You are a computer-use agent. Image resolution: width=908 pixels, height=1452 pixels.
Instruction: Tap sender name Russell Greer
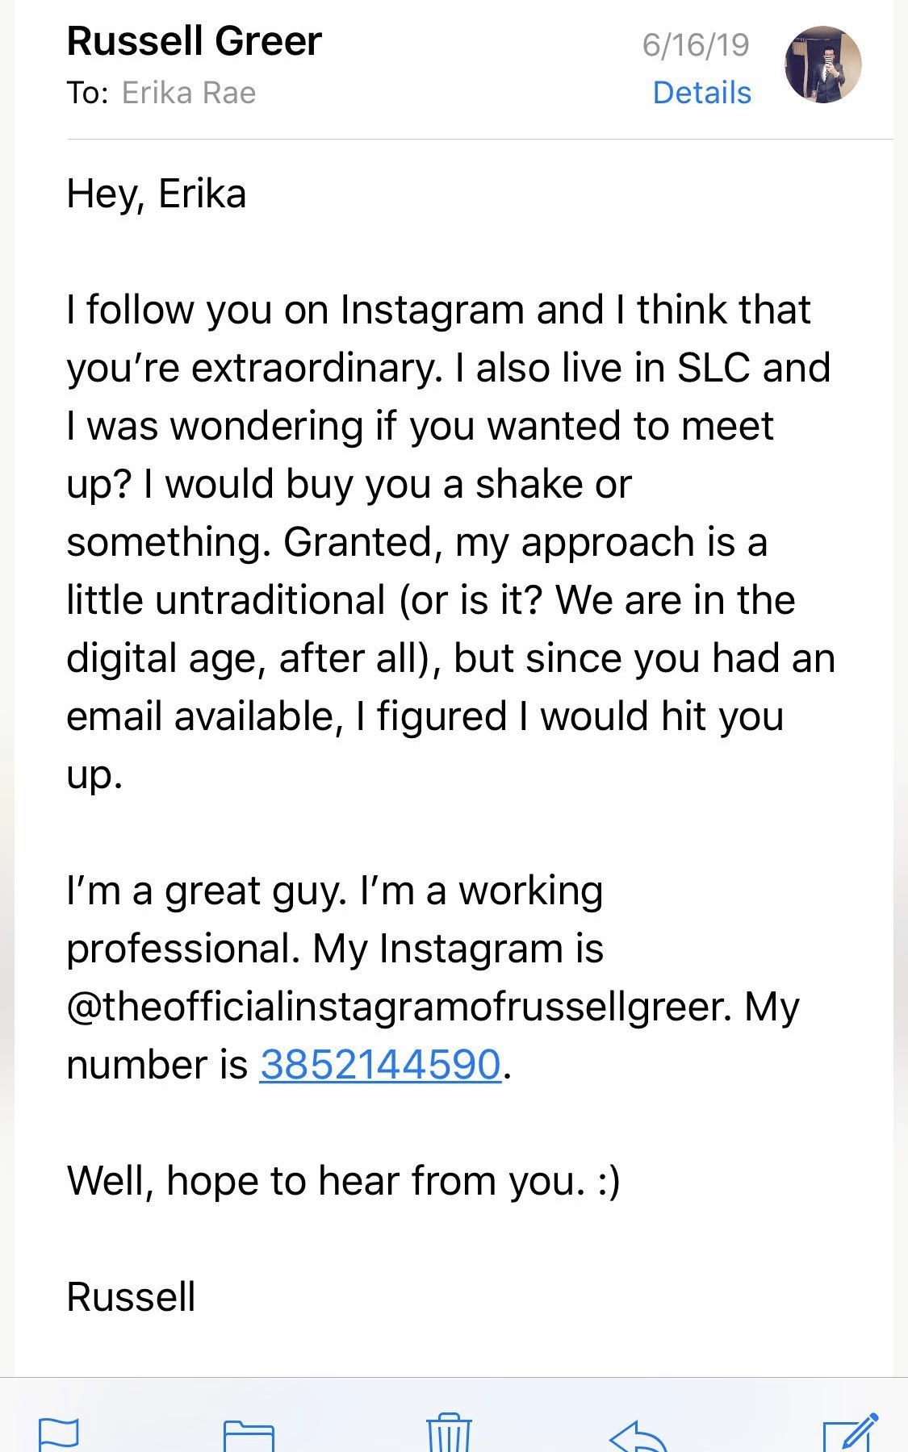pyautogui.click(x=195, y=41)
